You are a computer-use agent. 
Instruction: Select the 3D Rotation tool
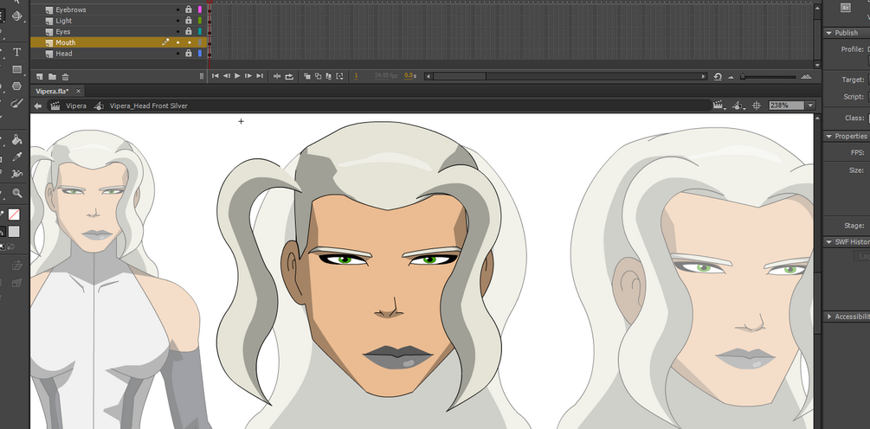click(x=17, y=16)
